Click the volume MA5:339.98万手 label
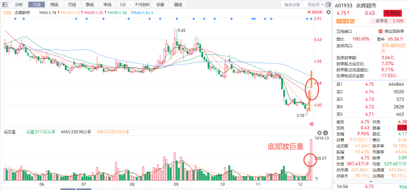This screenshot has width=407, height=190. tap(76, 132)
